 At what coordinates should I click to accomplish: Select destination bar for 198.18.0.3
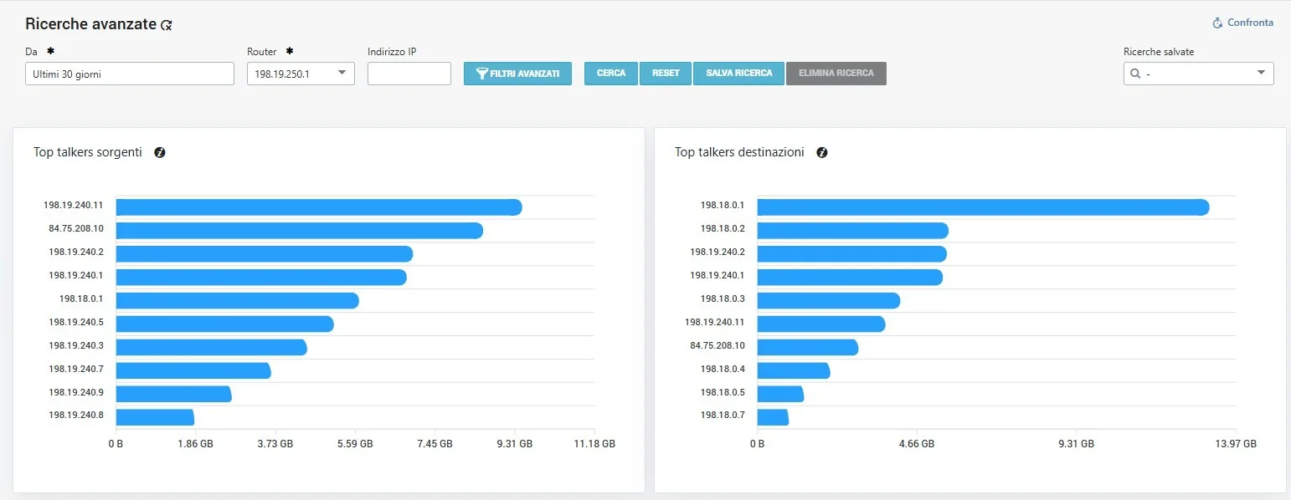tap(829, 301)
